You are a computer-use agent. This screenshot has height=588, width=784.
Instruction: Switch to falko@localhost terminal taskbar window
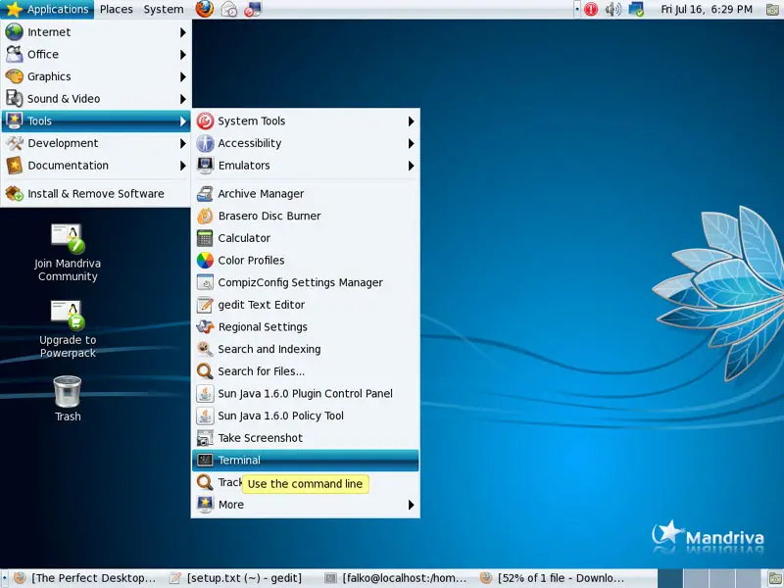pos(396,578)
